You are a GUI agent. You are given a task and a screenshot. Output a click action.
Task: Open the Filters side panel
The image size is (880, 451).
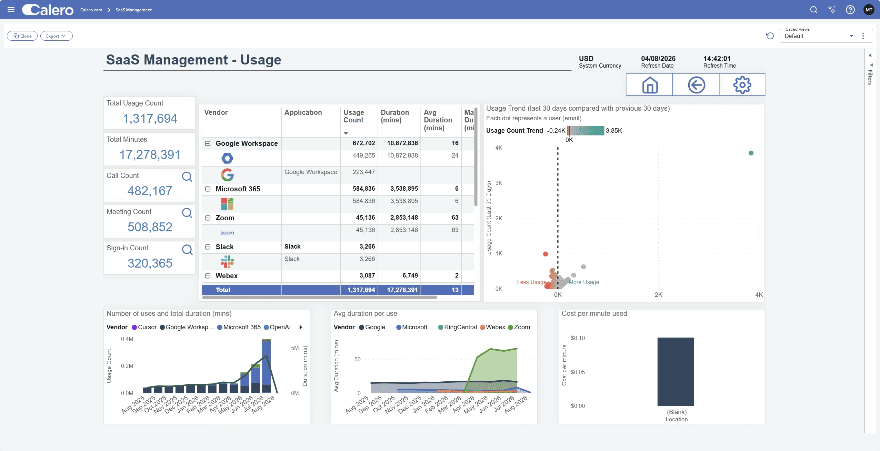tap(870, 77)
